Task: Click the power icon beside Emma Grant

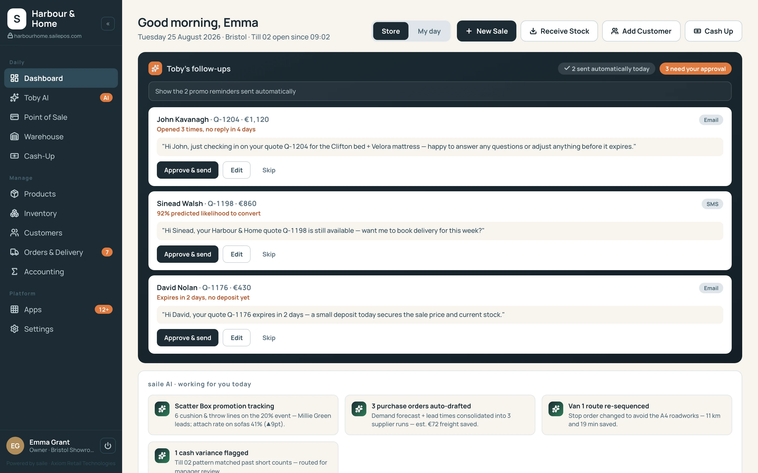Action: [108, 445]
